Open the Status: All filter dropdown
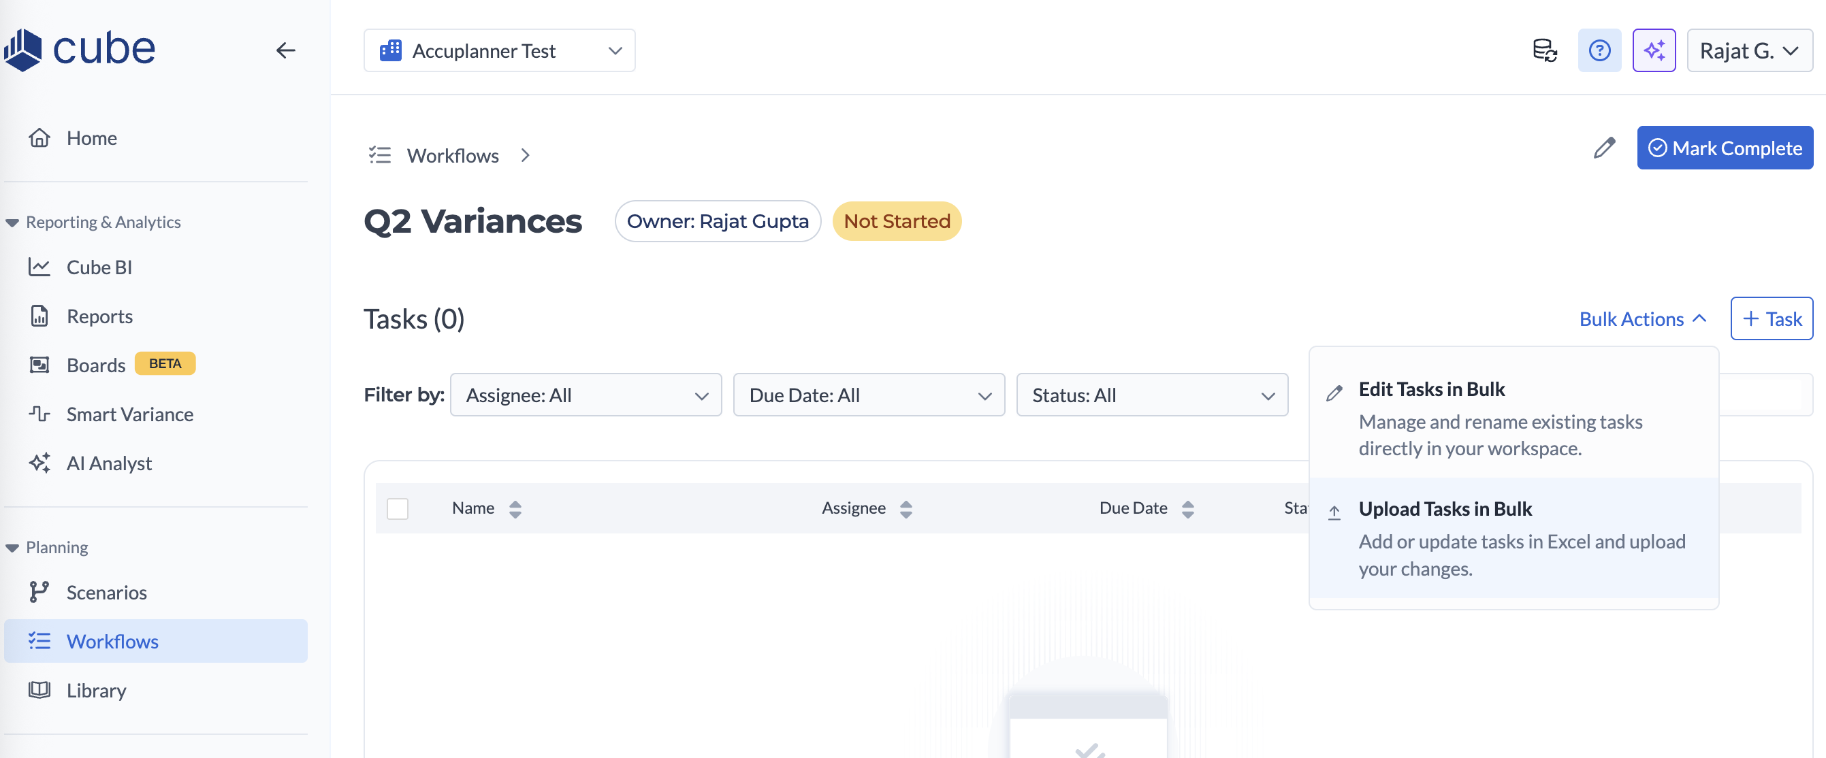 (1151, 395)
